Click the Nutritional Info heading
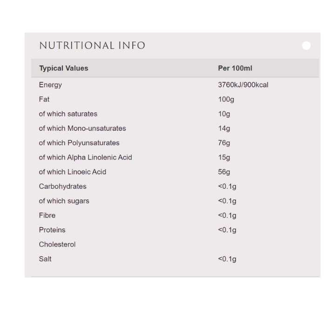 tap(92, 46)
